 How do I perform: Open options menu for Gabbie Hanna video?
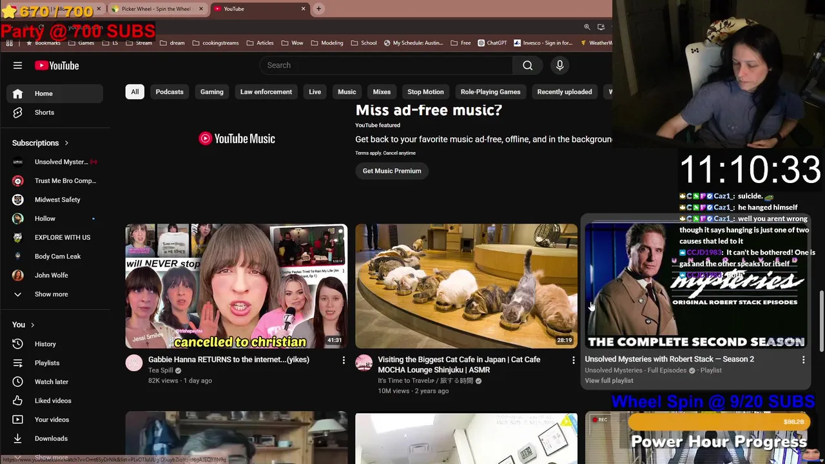(x=344, y=360)
